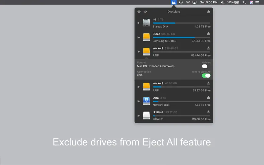Viewport: 264px width, 165px height.
Task: Select the Worker2 yellow drive thumbnail
Action: (146, 87)
